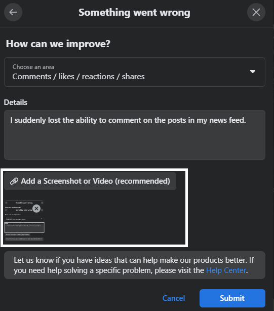Click inside the Details text box
Viewport: 274px width, 311px height.
click(135, 135)
